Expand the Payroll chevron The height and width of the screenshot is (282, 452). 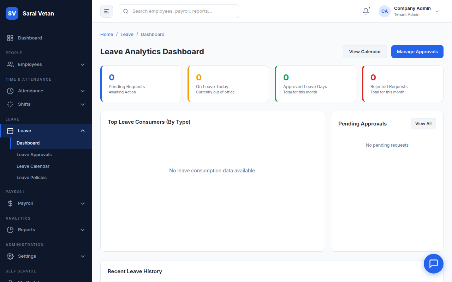pos(83,203)
